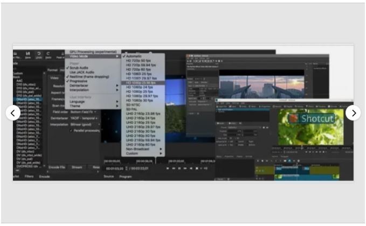
Task: Open Audio filters tab in Shotcut window
Action: 220,123
